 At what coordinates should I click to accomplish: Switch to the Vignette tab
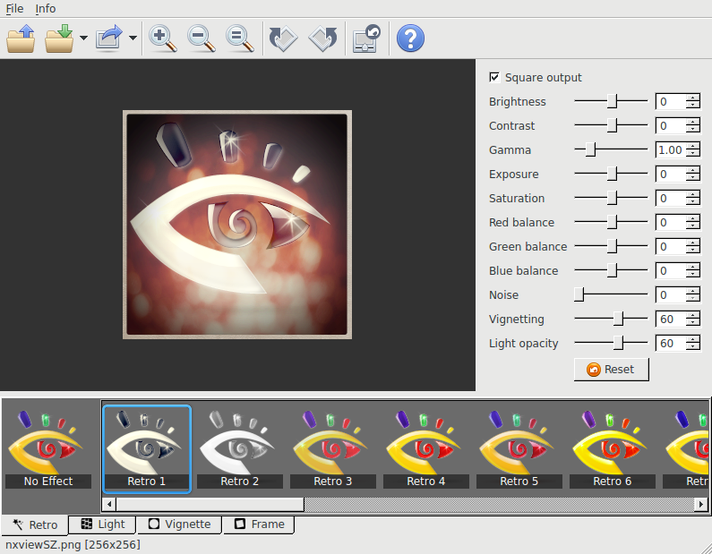[x=179, y=524]
